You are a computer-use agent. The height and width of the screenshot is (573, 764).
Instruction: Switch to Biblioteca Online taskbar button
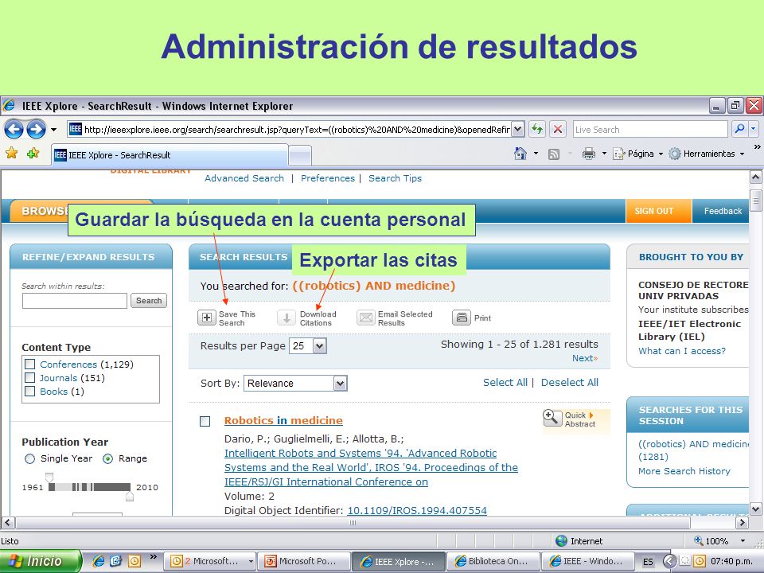tap(493, 561)
